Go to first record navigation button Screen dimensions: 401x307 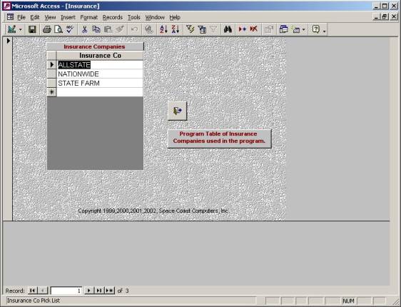click(x=32, y=291)
